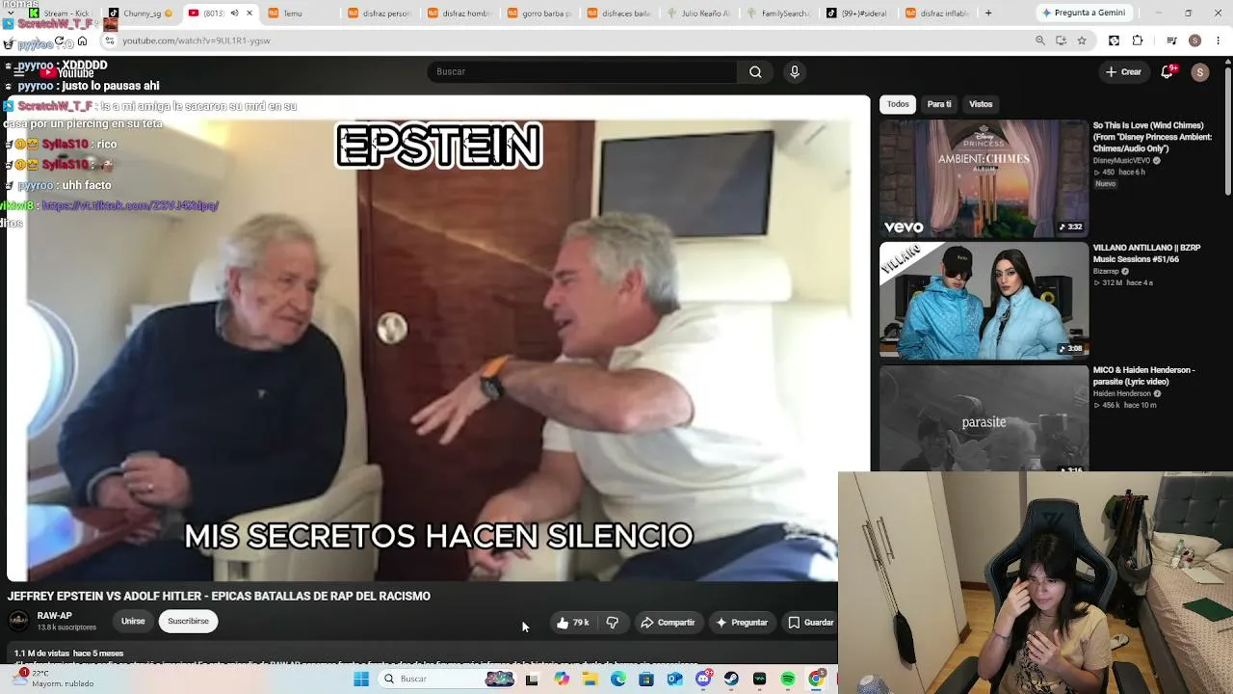Open Steam from taskbar
The image size is (1233, 694).
pyautogui.click(x=731, y=680)
